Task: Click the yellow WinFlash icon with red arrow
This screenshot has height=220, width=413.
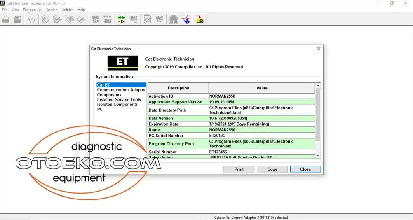Action: [x=200, y=19]
